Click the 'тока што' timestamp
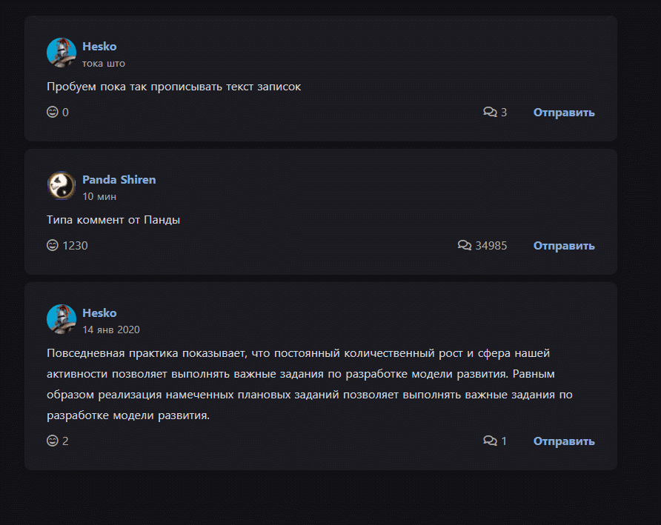The height and width of the screenshot is (525, 661). coord(104,64)
